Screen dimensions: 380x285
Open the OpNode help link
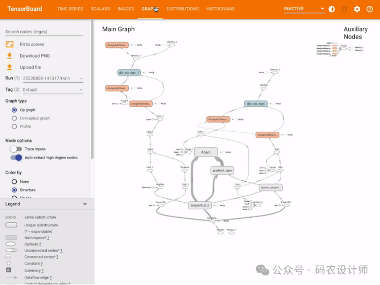point(40,244)
